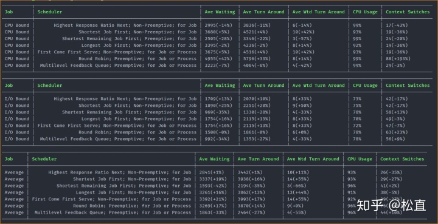Click the 3993(+17%) turn around value
Viewport: 438px width, 224px height.
click(x=251, y=199)
